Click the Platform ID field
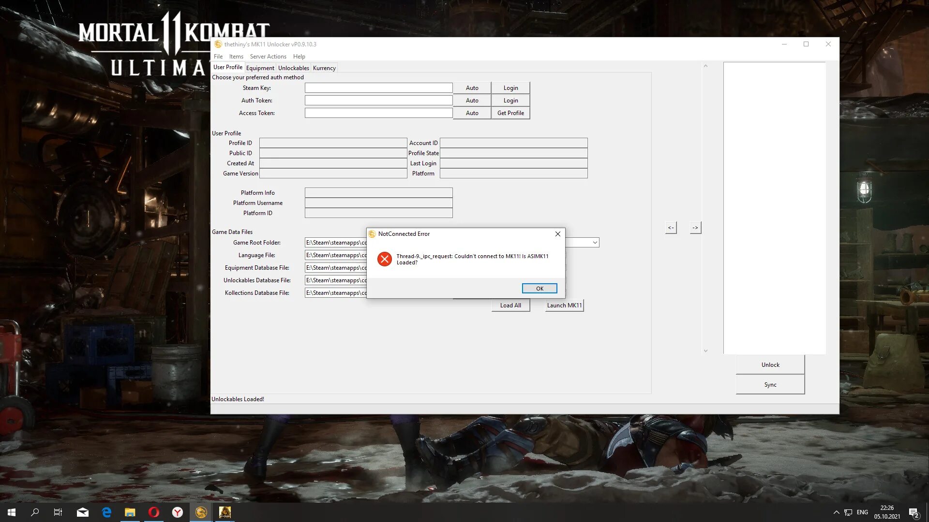 378,213
